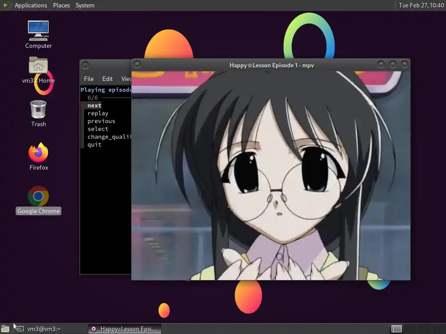Minimize the mpv player window
This screenshot has height=334, width=446.
point(381,64)
